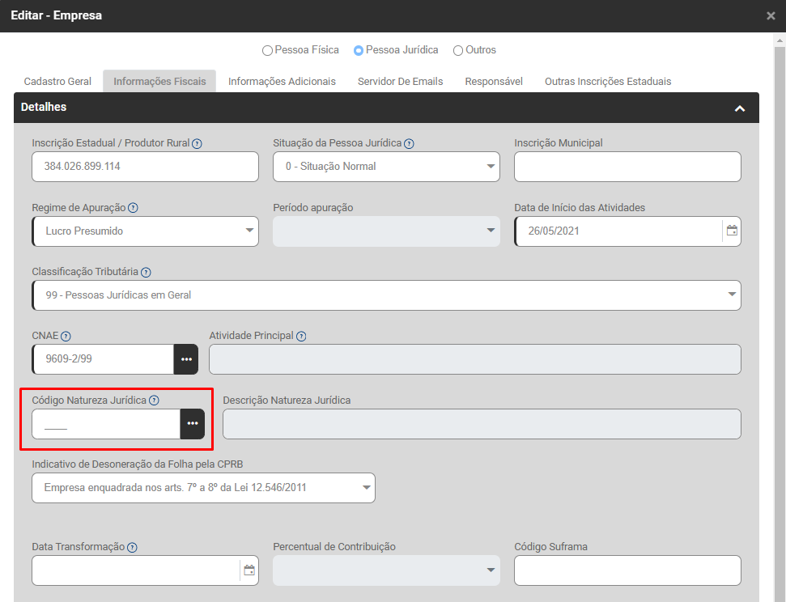Screen dimensions: 786x602
Task: Select the Outros radio button
Action: click(458, 50)
